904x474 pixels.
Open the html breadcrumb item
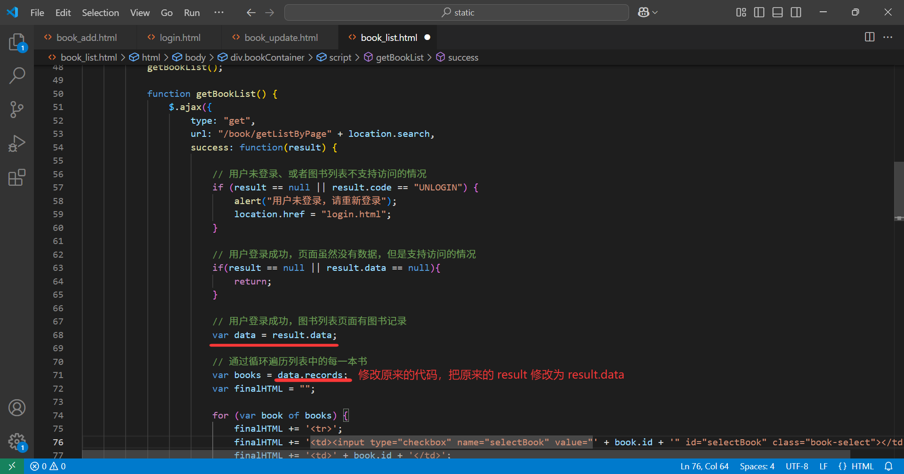151,57
